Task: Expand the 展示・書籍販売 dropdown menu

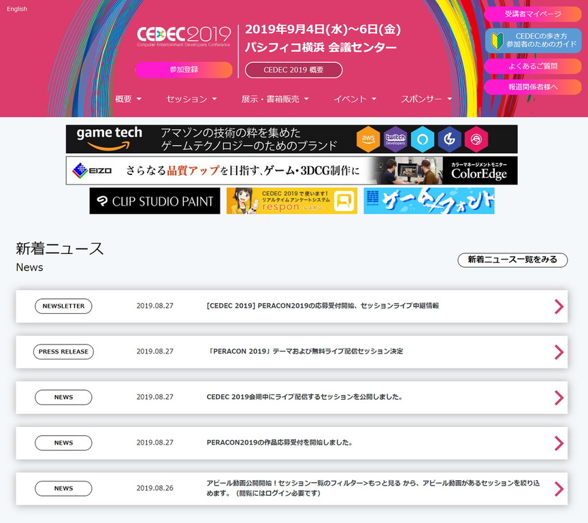Action: coord(275,99)
